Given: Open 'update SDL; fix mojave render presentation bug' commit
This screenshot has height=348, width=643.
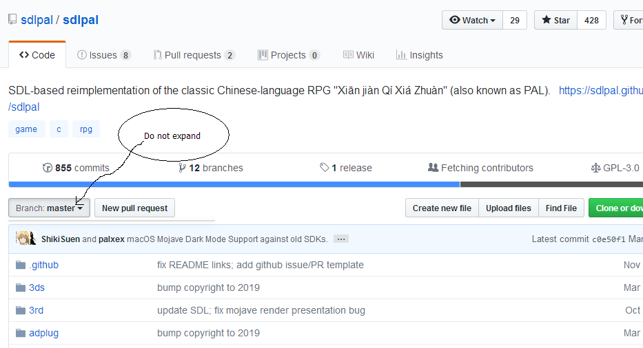Looking at the screenshot, I should point(261,310).
